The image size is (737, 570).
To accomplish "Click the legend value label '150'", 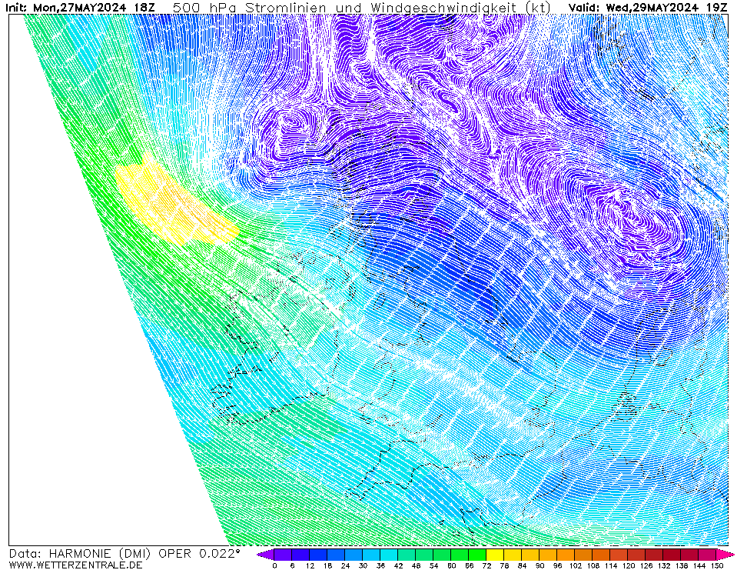I will pos(716,565).
